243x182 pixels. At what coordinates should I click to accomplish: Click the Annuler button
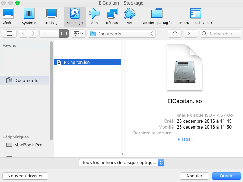194,176
